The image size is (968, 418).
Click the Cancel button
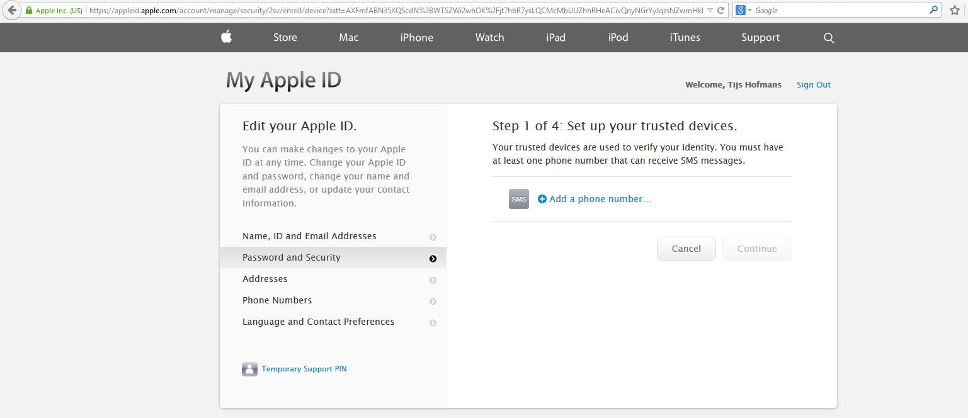pos(686,249)
